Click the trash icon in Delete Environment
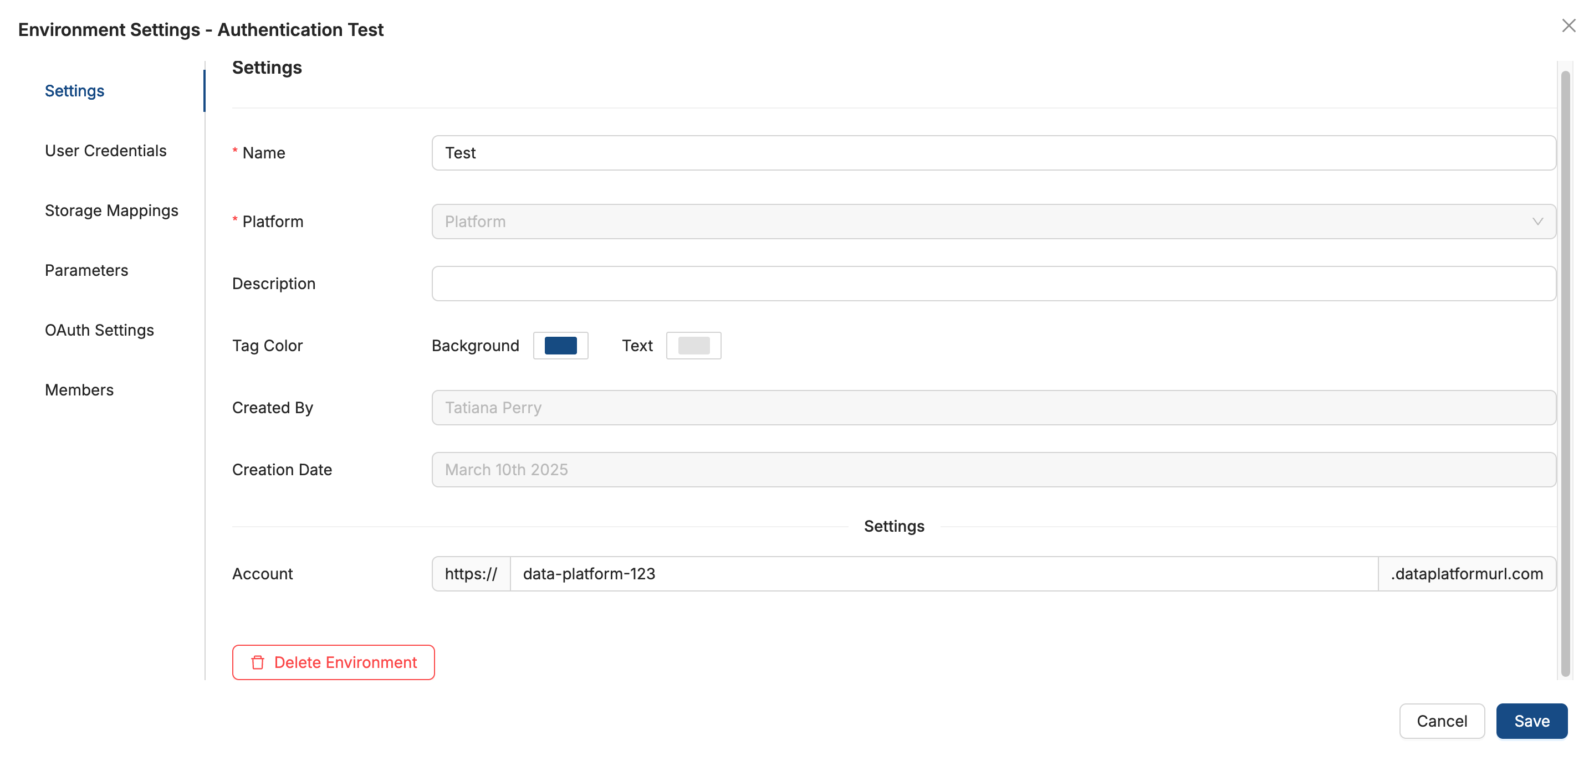 point(257,662)
